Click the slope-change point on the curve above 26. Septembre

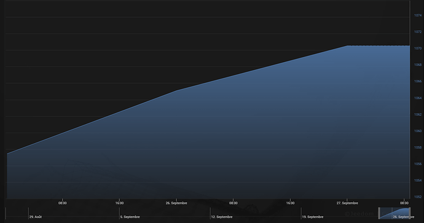coord(176,90)
